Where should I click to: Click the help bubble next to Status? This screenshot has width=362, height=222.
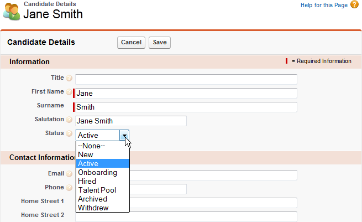tap(69, 134)
